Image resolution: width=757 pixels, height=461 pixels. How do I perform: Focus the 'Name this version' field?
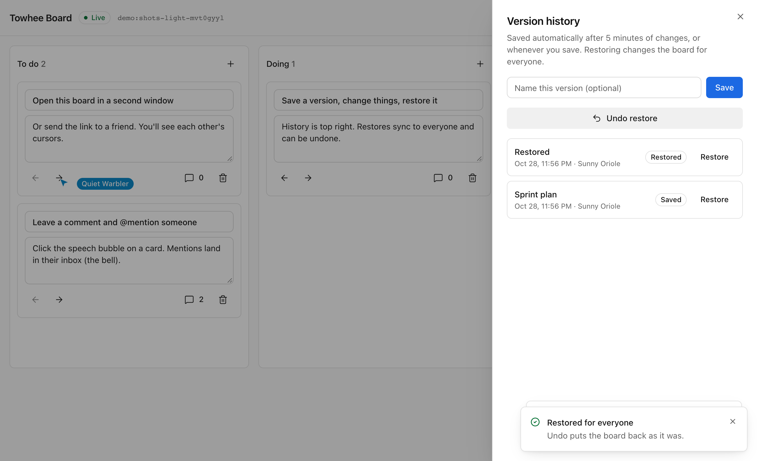tap(604, 87)
